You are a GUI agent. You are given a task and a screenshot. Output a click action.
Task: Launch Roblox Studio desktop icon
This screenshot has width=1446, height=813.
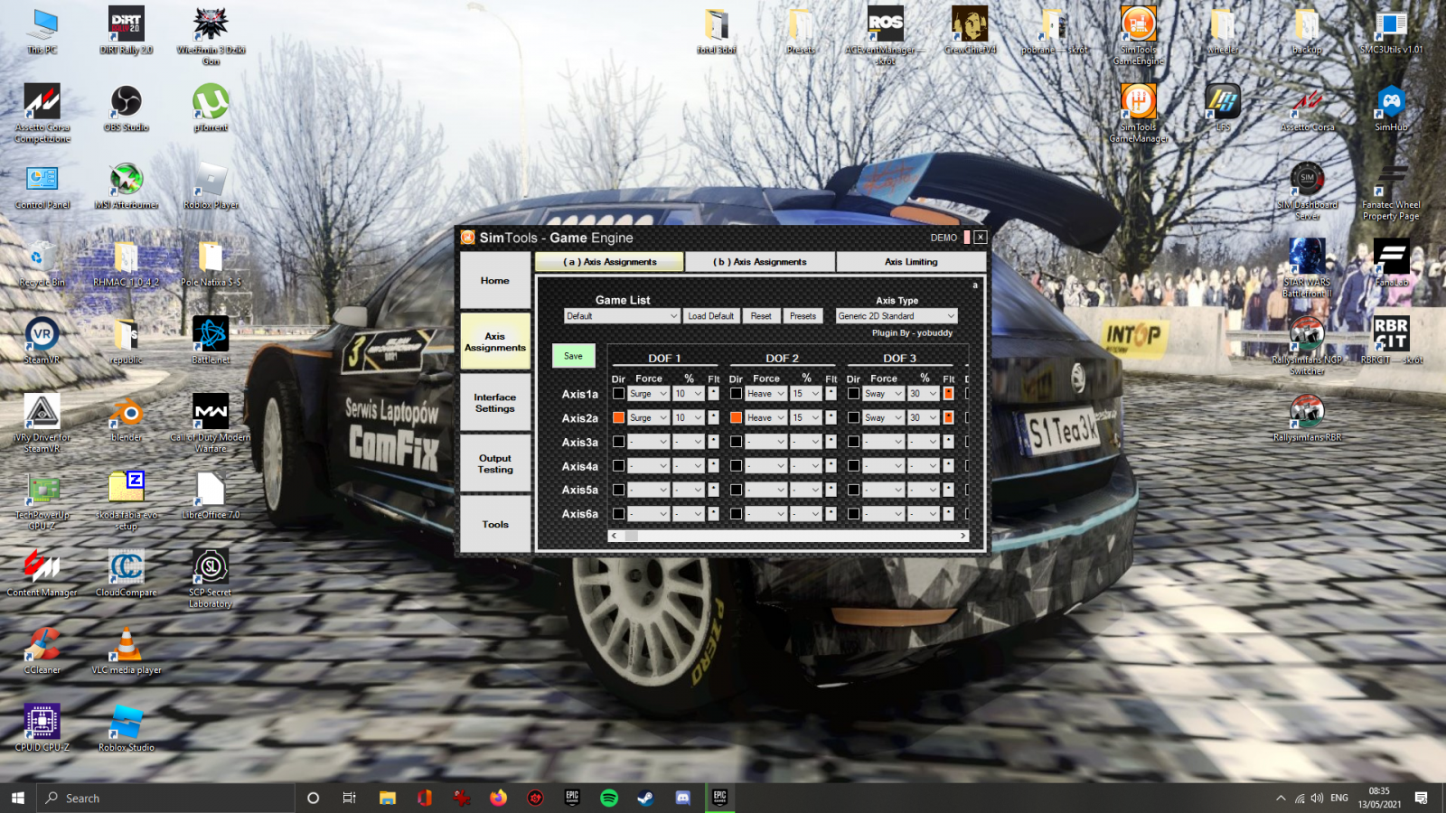(127, 728)
